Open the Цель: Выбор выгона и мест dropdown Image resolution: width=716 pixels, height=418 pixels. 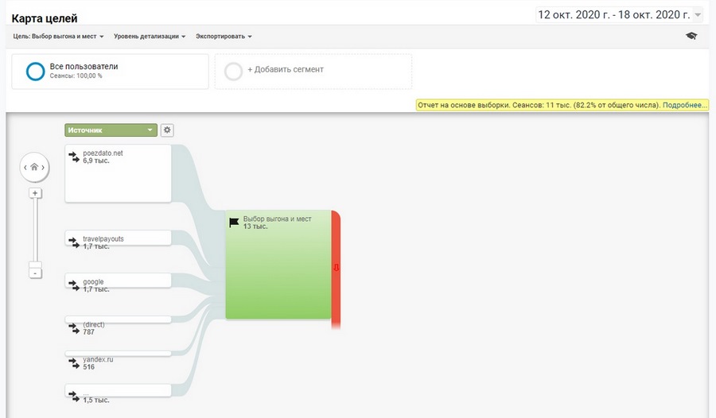pyautogui.click(x=58, y=36)
